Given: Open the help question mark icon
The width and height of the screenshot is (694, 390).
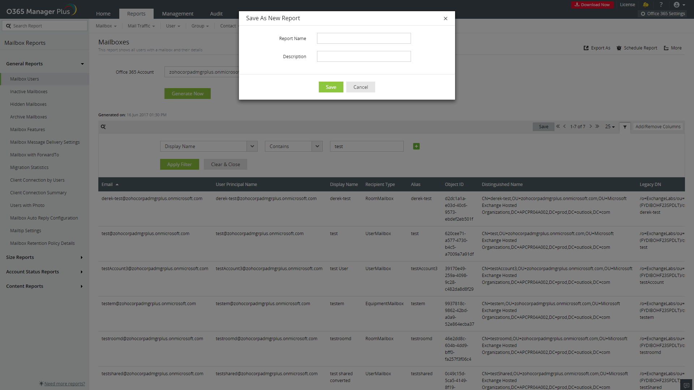Looking at the screenshot, I should pos(661,5).
